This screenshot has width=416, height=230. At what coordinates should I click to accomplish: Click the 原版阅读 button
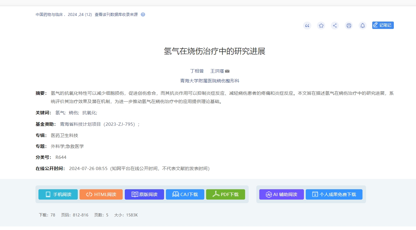(x=144, y=194)
